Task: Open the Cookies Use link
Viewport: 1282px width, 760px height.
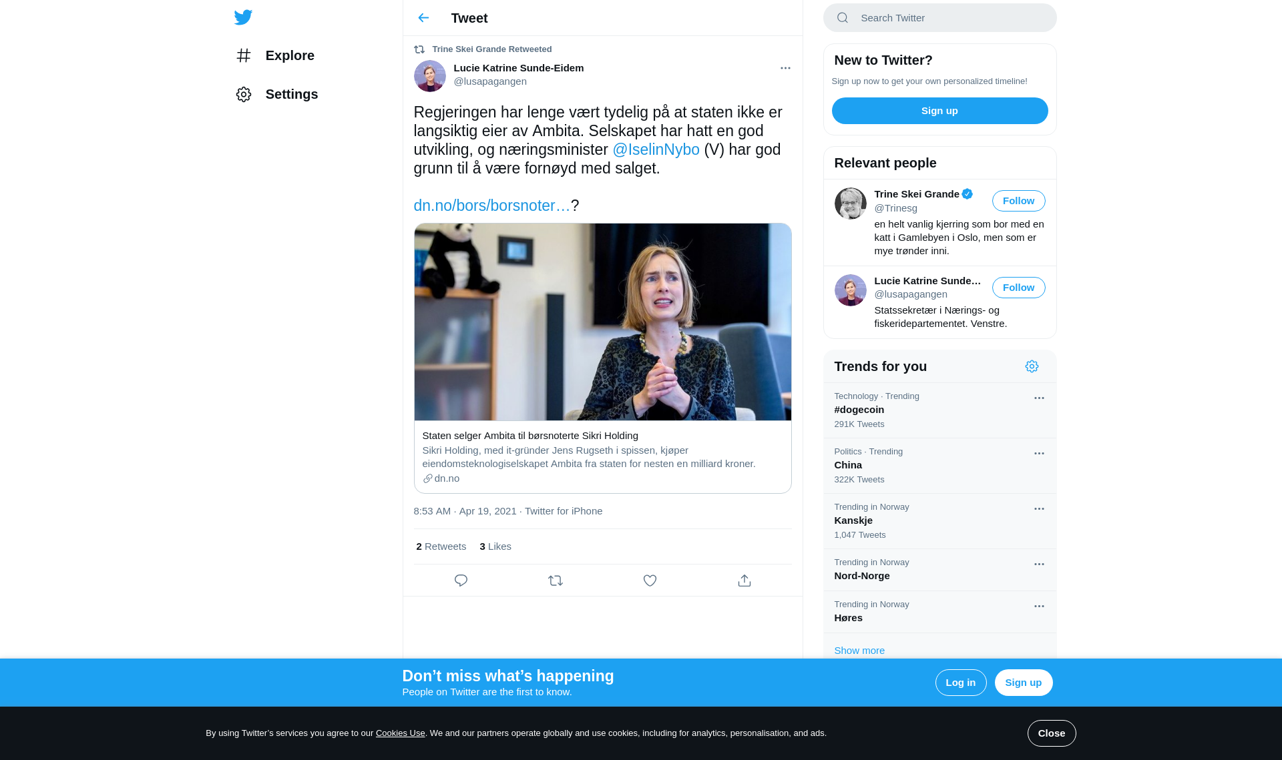Action: point(401,733)
